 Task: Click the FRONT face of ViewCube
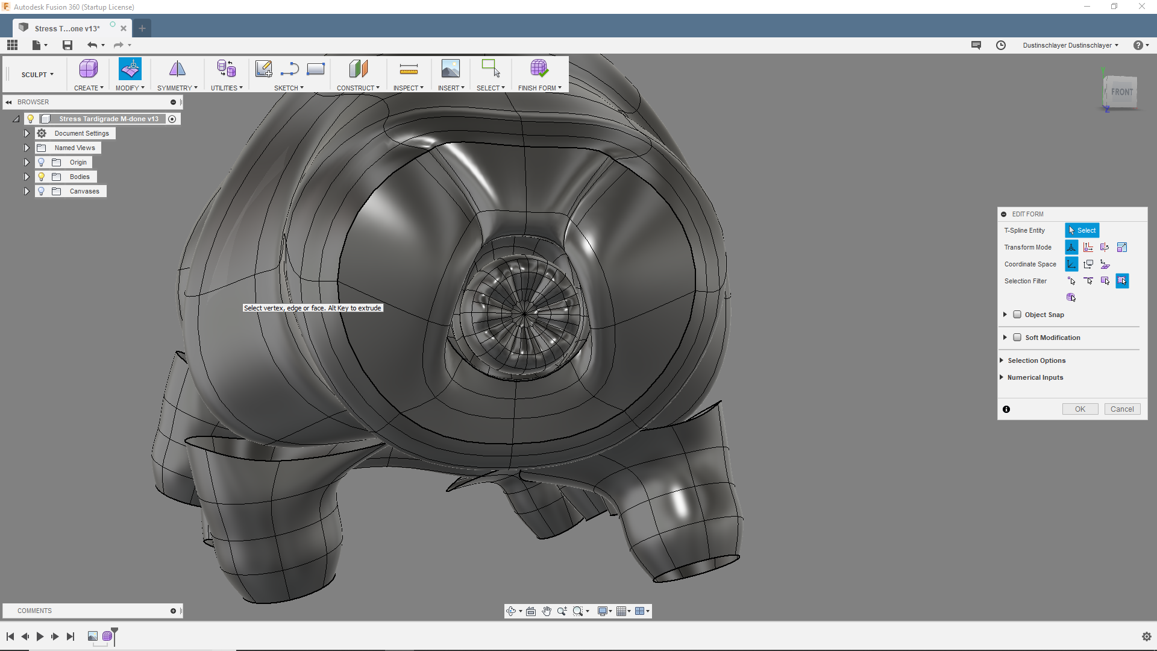click(1121, 92)
